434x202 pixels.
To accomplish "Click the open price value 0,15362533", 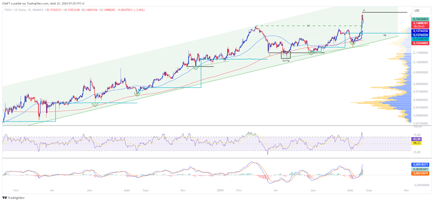I will pyautogui.click(x=55, y=10).
